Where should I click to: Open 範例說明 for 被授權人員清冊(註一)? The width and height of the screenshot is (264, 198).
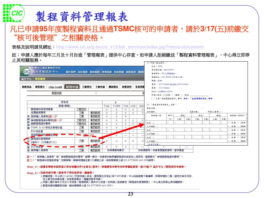(95, 116)
